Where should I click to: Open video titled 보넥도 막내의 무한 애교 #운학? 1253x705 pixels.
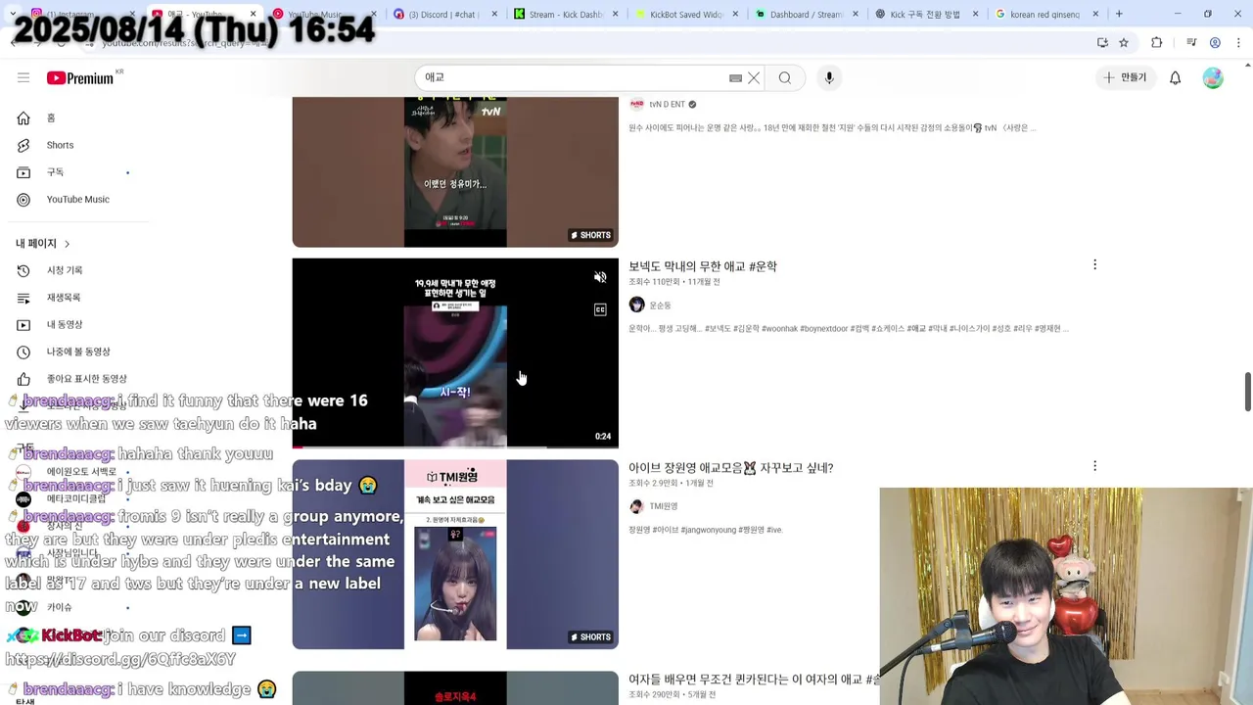point(703,266)
